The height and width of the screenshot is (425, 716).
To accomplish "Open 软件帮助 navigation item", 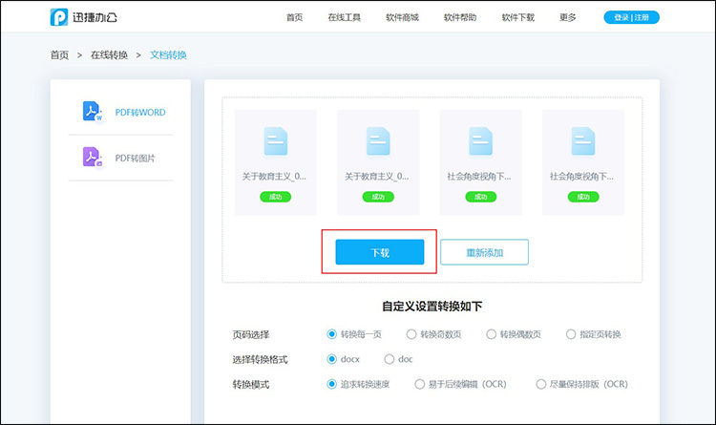I will pyautogui.click(x=460, y=17).
